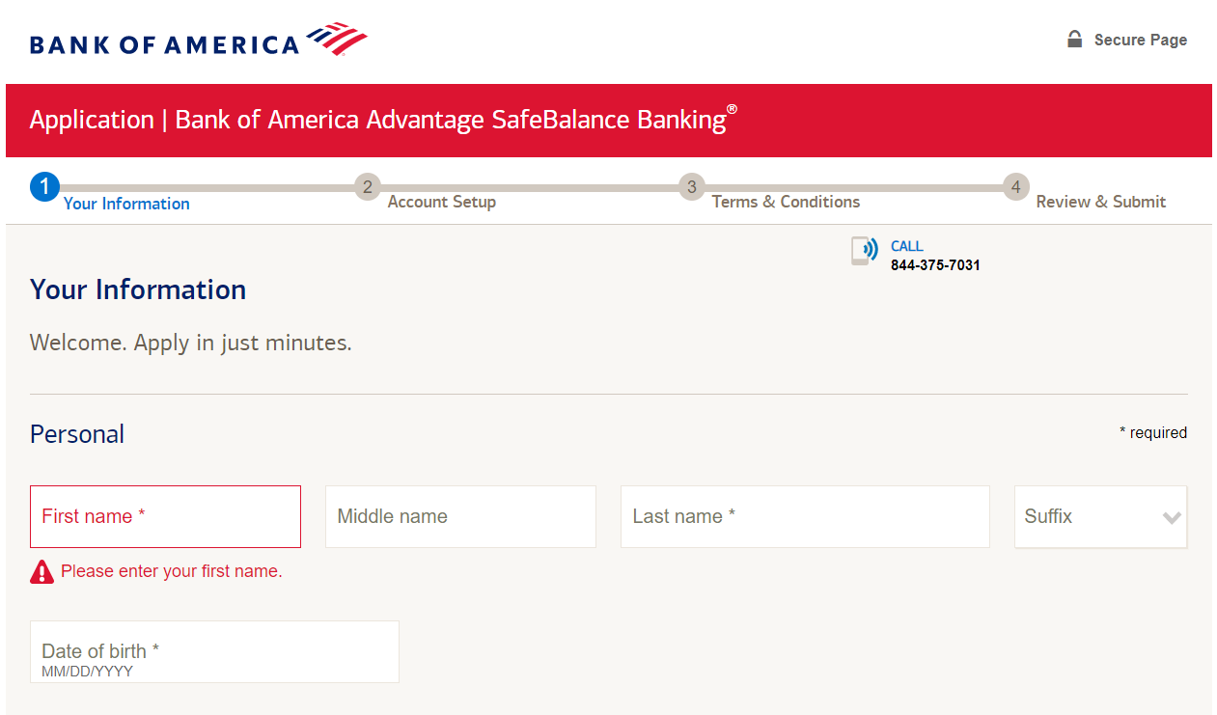Go to Review & Submit step label
The width and height of the screenshot is (1217, 715).
pyautogui.click(x=1101, y=202)
